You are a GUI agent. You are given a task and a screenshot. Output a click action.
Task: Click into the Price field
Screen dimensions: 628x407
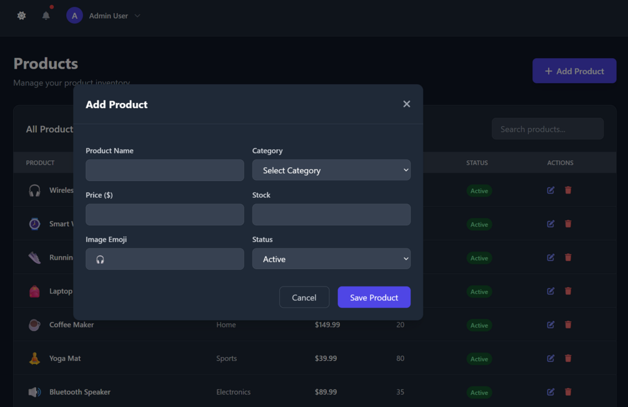tap(164, 215)
